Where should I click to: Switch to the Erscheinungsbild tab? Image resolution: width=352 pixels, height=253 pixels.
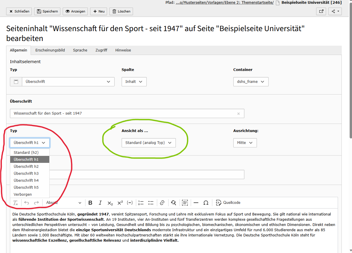(x=50, y=50)
